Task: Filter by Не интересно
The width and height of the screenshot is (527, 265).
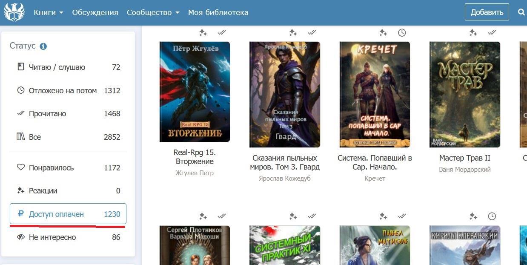Action: (68, 237)
